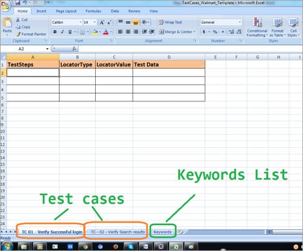Apply the yellow fill color

click(x=95, y=32)
